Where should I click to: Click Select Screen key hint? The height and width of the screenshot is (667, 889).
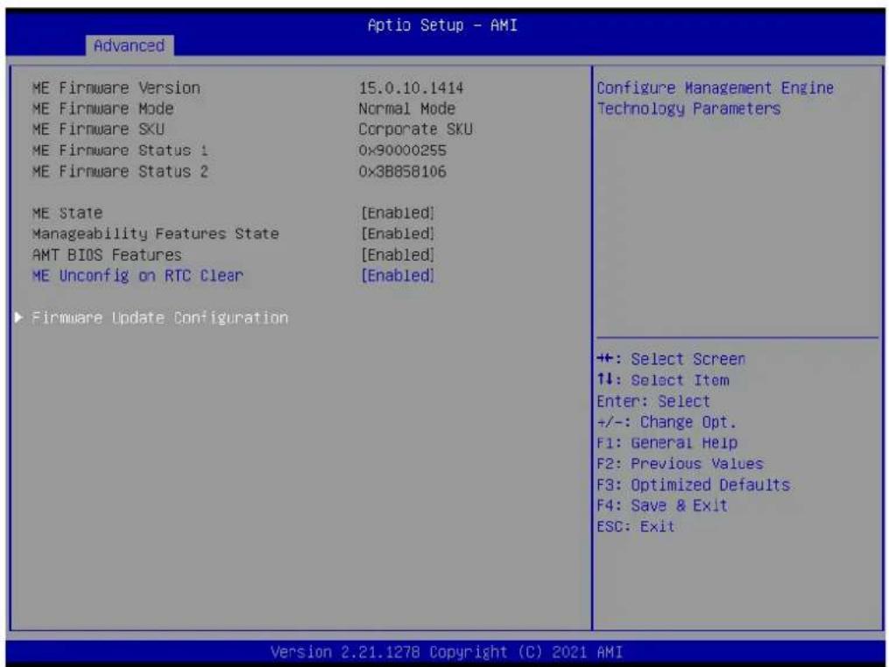671,359
